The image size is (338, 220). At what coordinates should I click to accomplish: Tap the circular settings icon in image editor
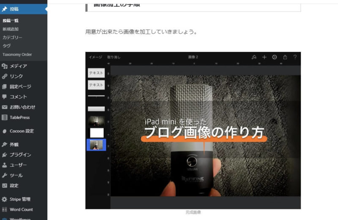(274, 57)
